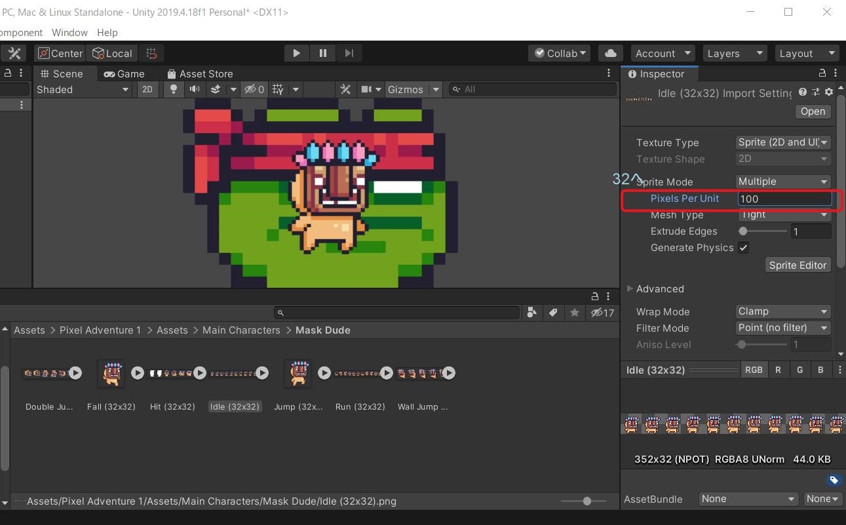Toggle the R channel preview button
The width and height of the screenshot is (846, 525).
(778, 370)
